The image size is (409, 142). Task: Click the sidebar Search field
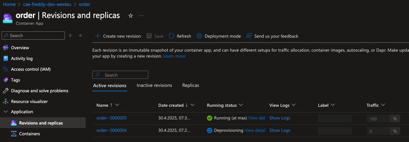(x=33, y=35)
